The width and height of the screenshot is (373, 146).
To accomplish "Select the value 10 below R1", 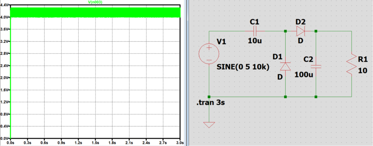I will 362,70.
